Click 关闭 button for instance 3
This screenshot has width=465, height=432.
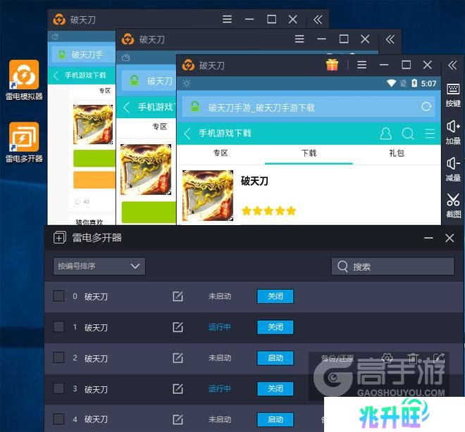[x=275, y=389]
